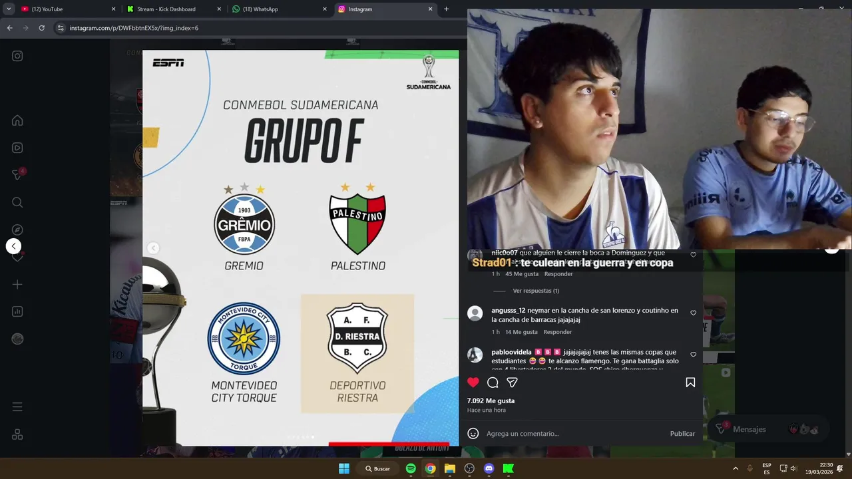
Task: Open direct messages icon with red badge
Action: [17, 175]
